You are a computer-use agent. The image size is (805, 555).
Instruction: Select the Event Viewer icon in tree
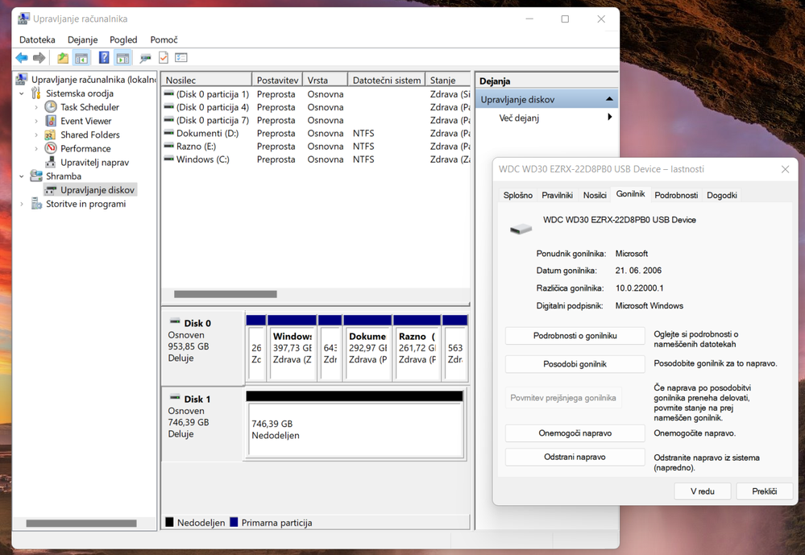[x=51, y=121]
